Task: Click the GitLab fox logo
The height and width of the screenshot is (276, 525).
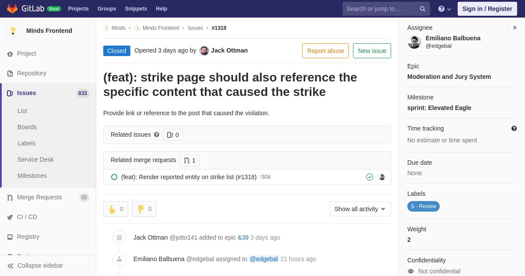Action: click(12, 9)
